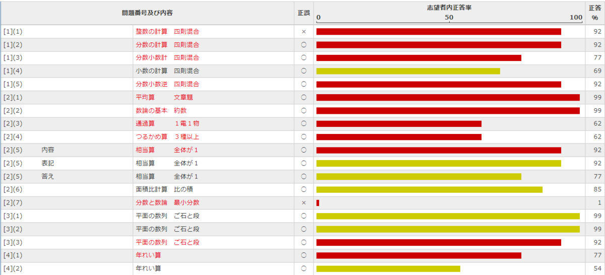Click the red bar for [2](4) つるかめ算
This screenshot has width=605, height=275.
[x=399, y=136]
